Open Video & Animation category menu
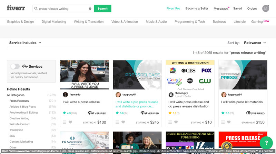 [125, 22]
